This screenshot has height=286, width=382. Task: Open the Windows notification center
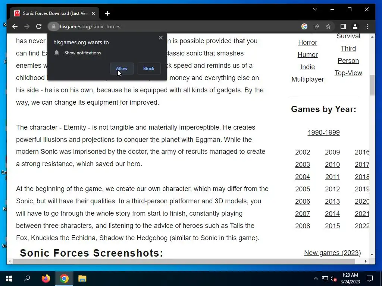click(x=370, y=279)
